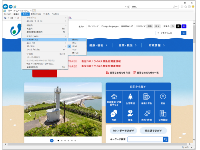200x150 pixels.
Task: Expand the ツールバー(T) submenu
Action: pos(45,18)
